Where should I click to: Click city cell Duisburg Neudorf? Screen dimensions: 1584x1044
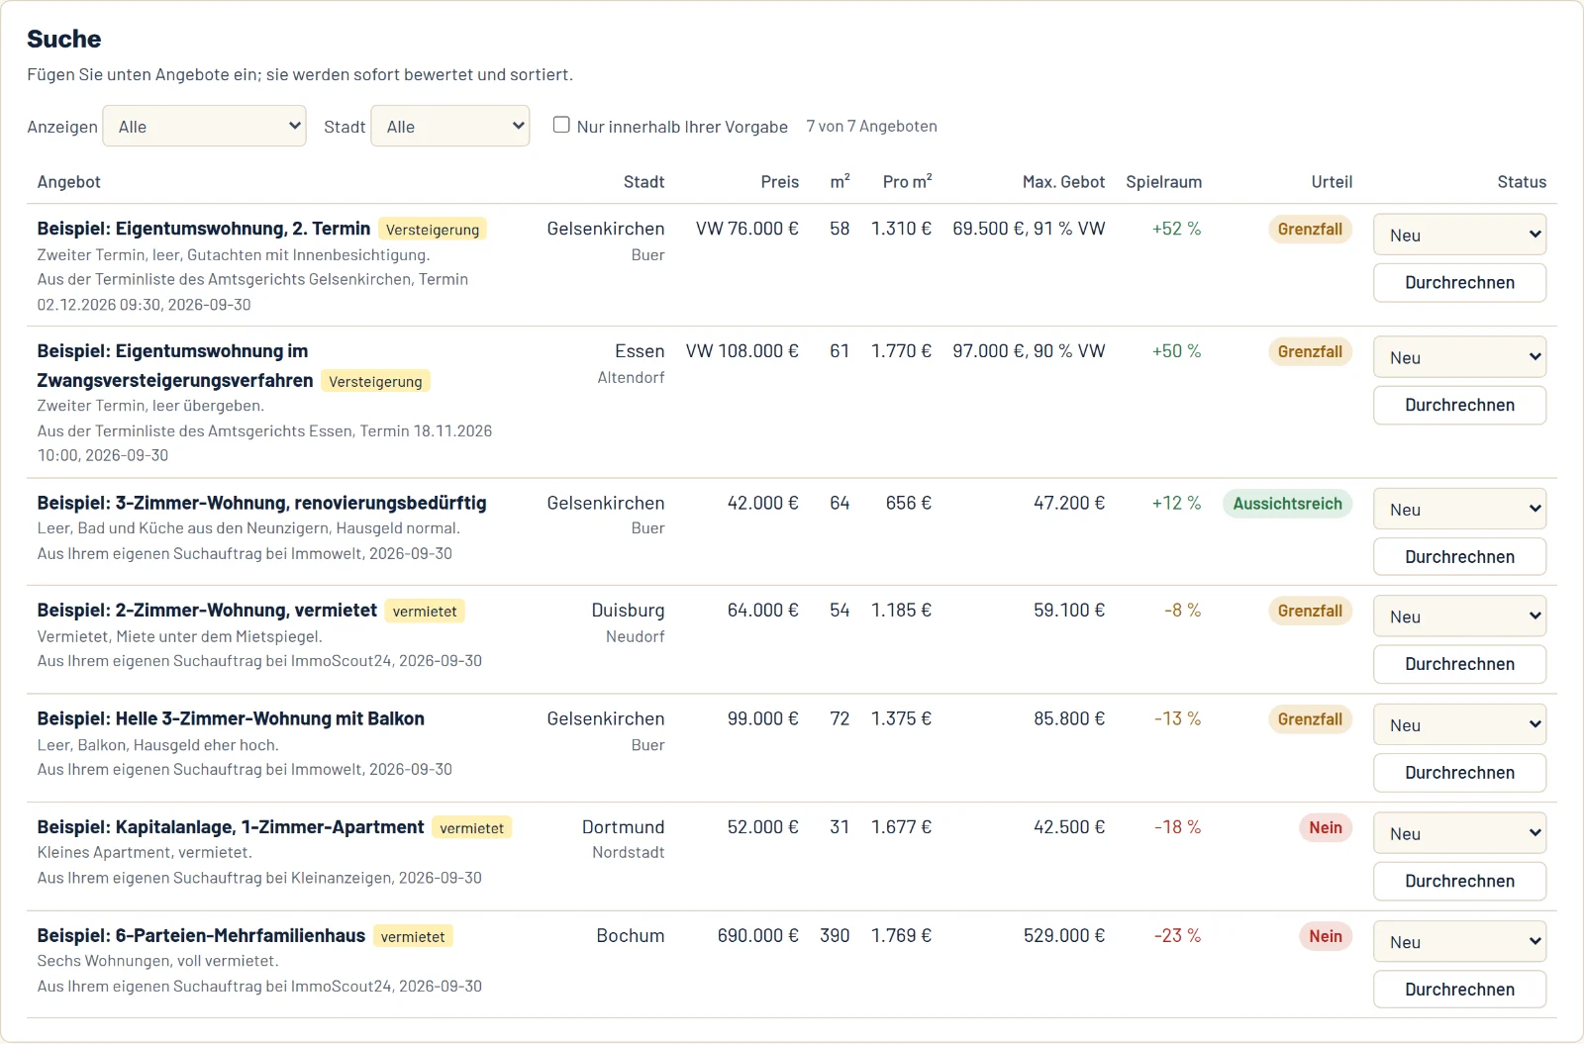tap(629, 622)
